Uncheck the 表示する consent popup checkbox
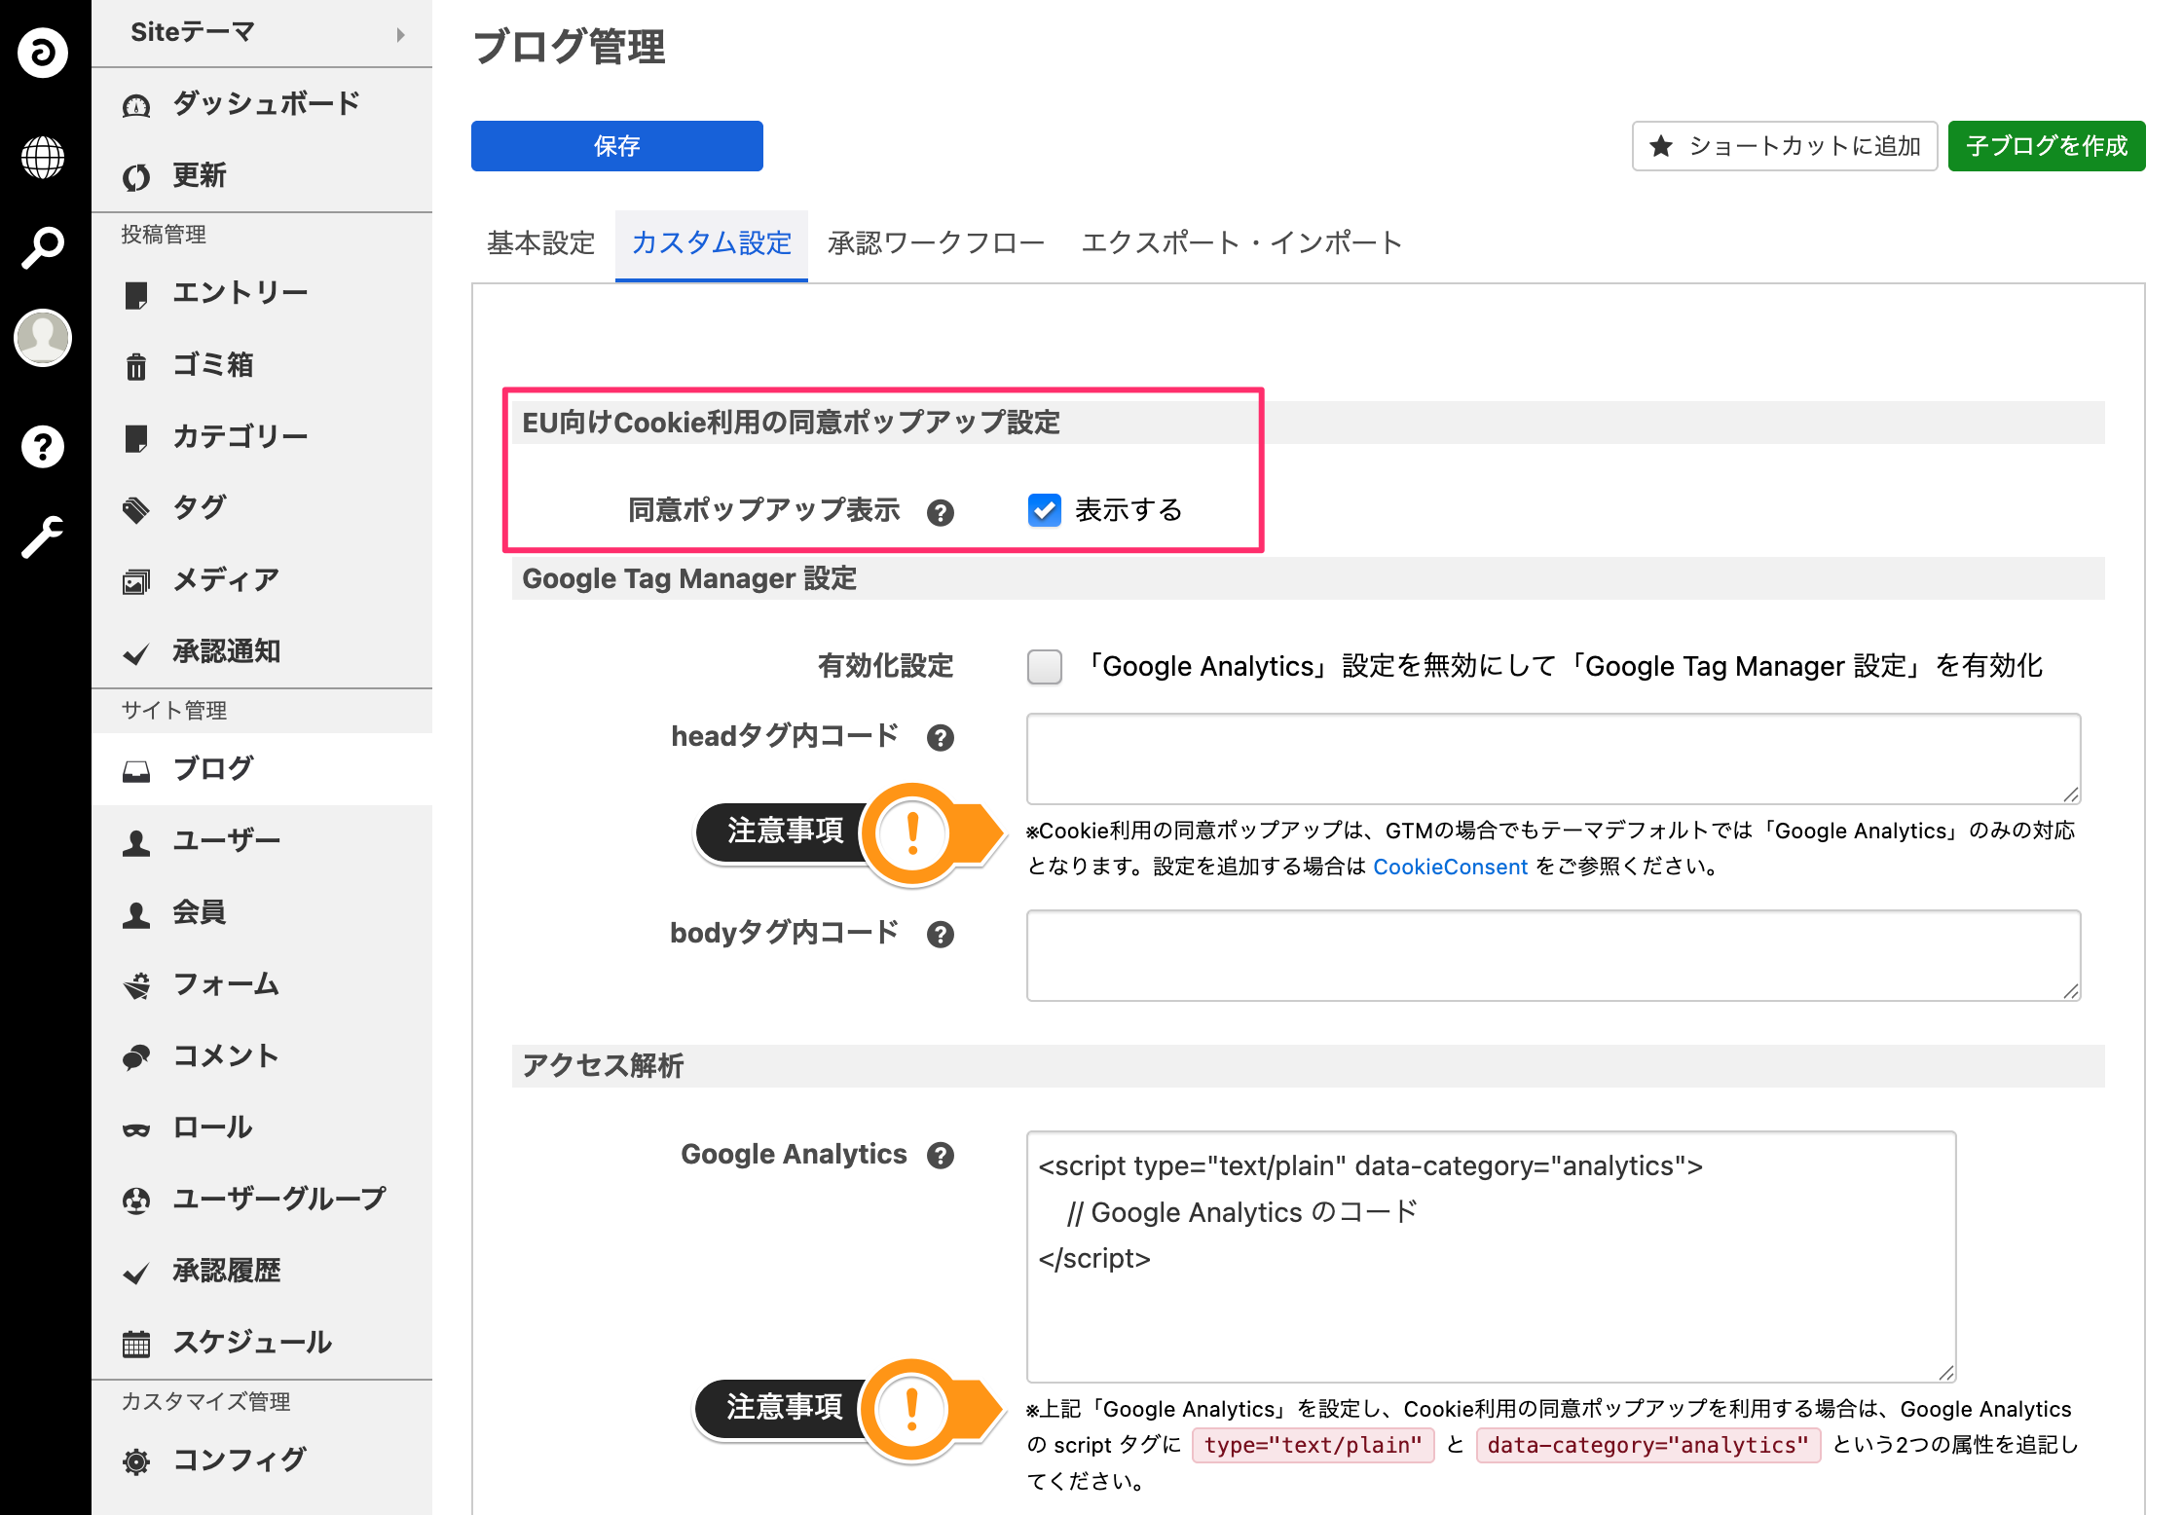Viewport: 2183px width, 1515px height. click(x=1044, y=510)
